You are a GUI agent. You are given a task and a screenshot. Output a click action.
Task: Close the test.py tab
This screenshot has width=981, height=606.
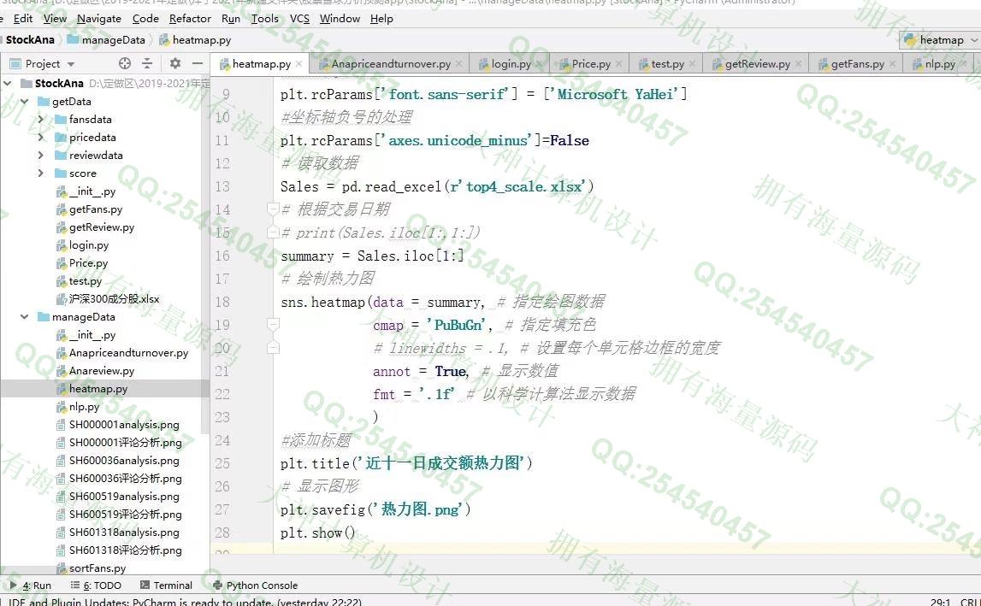point(692,64)
